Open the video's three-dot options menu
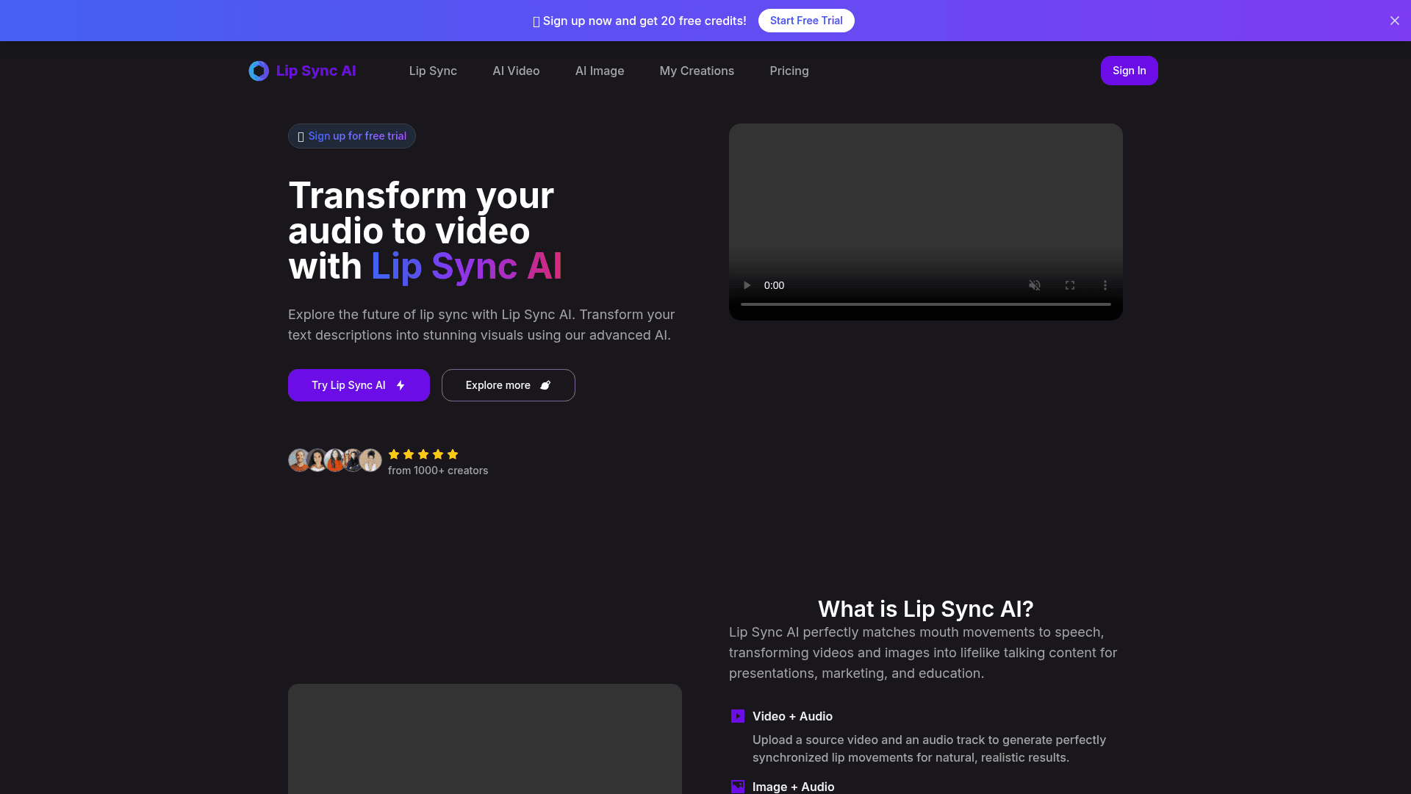Viewport: 1411px width, 794px height. click(x=1105, y=285)
